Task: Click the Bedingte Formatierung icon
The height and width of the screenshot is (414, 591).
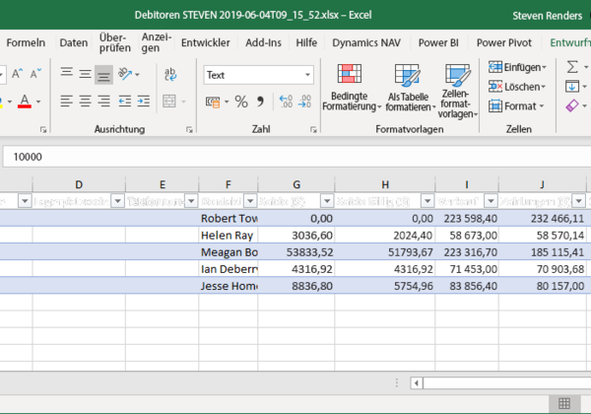Action: point(349,75)
